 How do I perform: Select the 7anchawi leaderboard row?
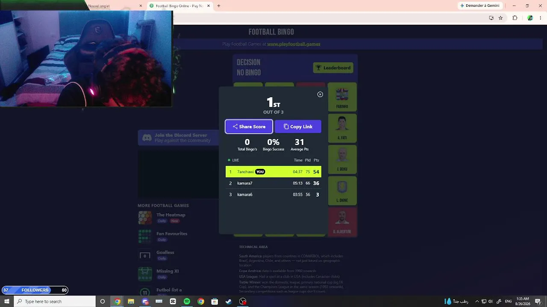tap(273, 172)
